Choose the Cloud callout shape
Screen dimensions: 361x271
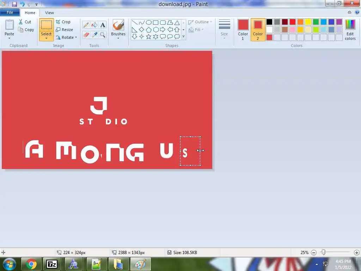coord(177,36)
